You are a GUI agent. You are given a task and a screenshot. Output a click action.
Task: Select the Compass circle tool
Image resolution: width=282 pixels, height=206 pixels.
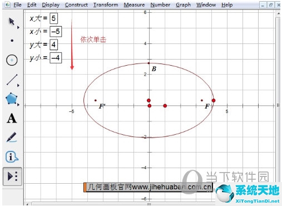coord(12,60)
